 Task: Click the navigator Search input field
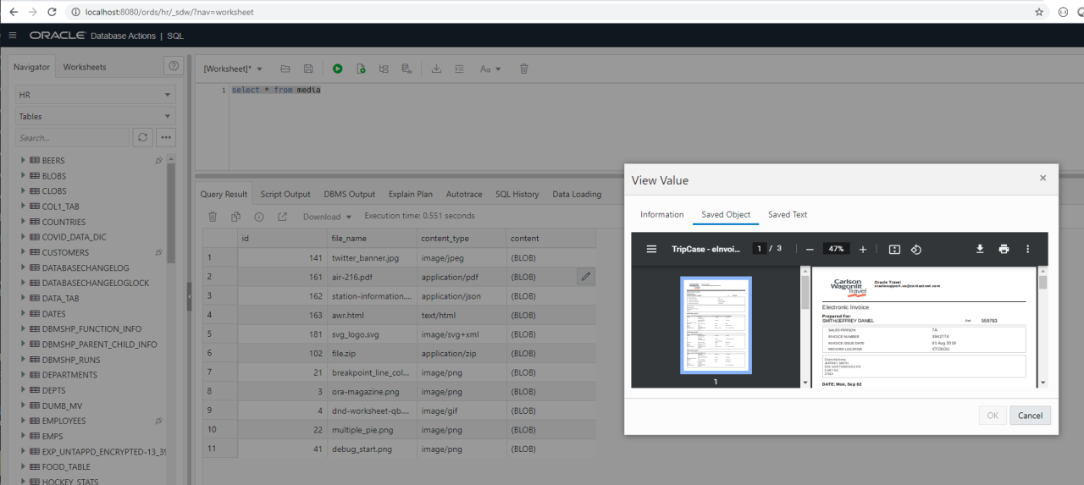pyautogui.click(x=72, y=137)
